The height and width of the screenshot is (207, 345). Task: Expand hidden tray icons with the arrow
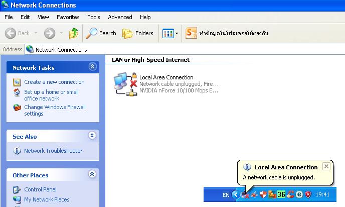(236, 194)
